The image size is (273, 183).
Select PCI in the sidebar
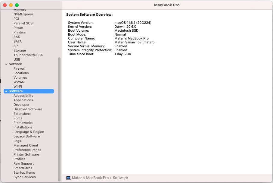point(16,19)
